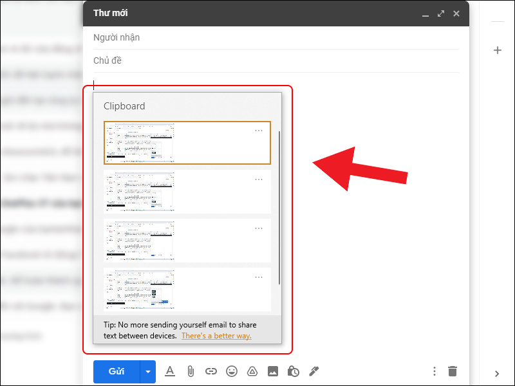Select the second clipboard screenshot item

(x=187, y=192)
